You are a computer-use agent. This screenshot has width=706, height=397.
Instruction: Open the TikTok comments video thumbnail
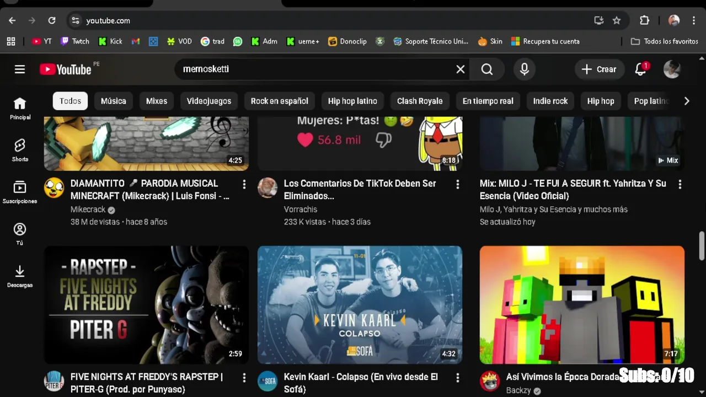(360, 143)
